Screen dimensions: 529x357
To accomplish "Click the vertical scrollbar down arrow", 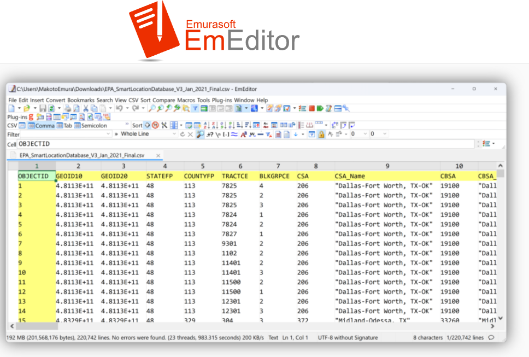I will [501, 318].
